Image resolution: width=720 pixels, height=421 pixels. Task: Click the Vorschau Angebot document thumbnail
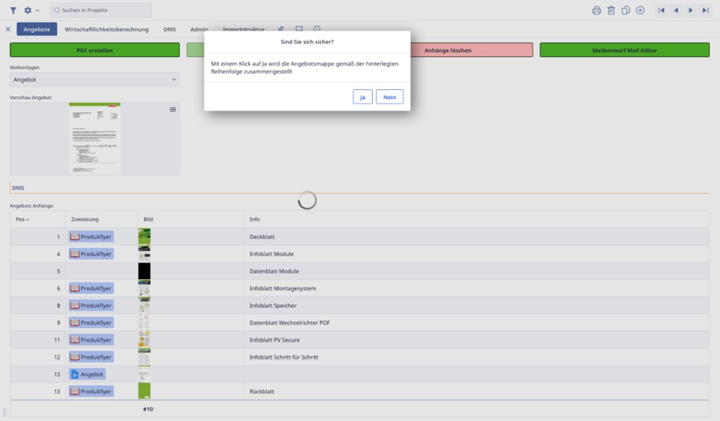tap(95, 139)
